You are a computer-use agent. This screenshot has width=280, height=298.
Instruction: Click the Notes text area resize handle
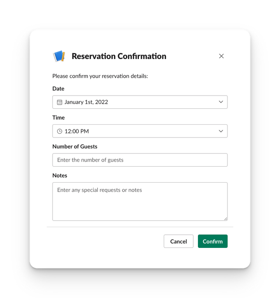point(225,218)
